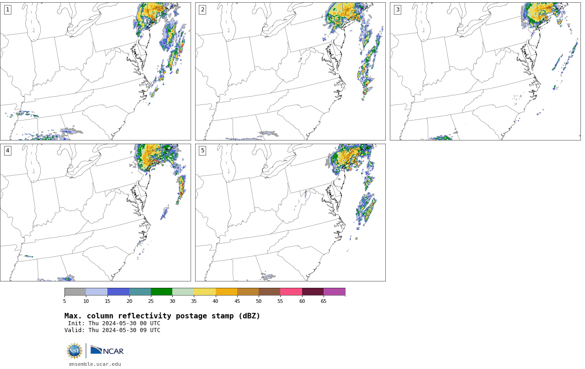Image resolution: width=585 pixels, height=369 pixels.
Task: Open ensemble member 3 reflectivity map
Action: (485, 71)
